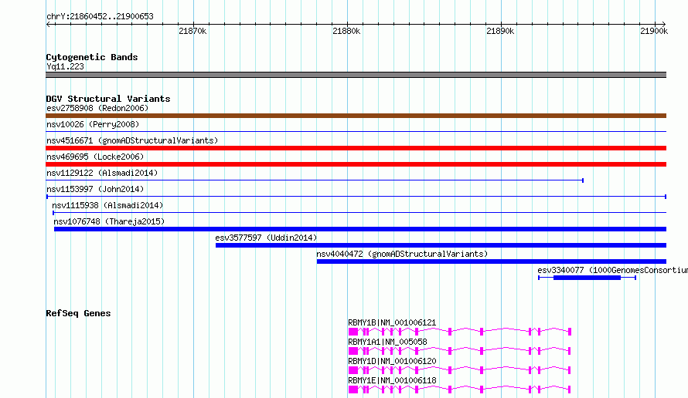The height and width of the screenshot is (398, 688).
Task: Select the first large exon of RBMY1E
Action: click(x=353, y=390)
